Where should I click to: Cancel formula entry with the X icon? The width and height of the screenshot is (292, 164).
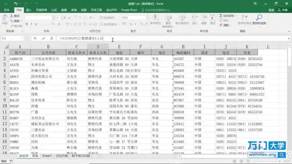point(35,38)
